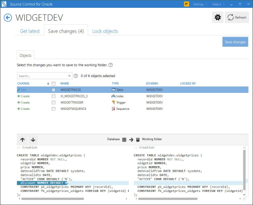Viewport: 253px width, 205px height.
Task: Click the right diff pane horizontal scrollbar
Action: tap(168, 199)
